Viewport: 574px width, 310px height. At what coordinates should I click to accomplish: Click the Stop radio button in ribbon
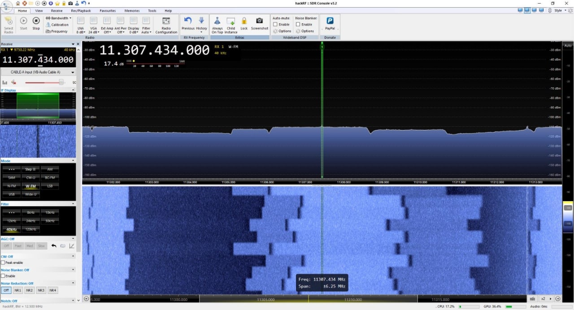(x=36, y=23)
